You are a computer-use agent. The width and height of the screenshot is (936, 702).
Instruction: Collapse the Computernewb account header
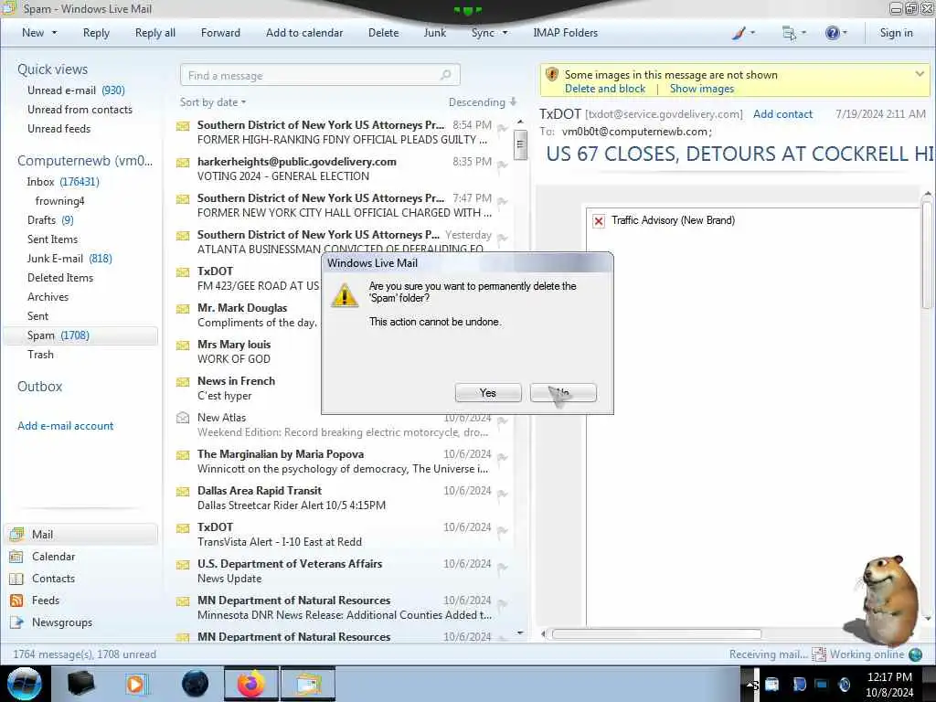pyautogui.click(x=85, y=161)
